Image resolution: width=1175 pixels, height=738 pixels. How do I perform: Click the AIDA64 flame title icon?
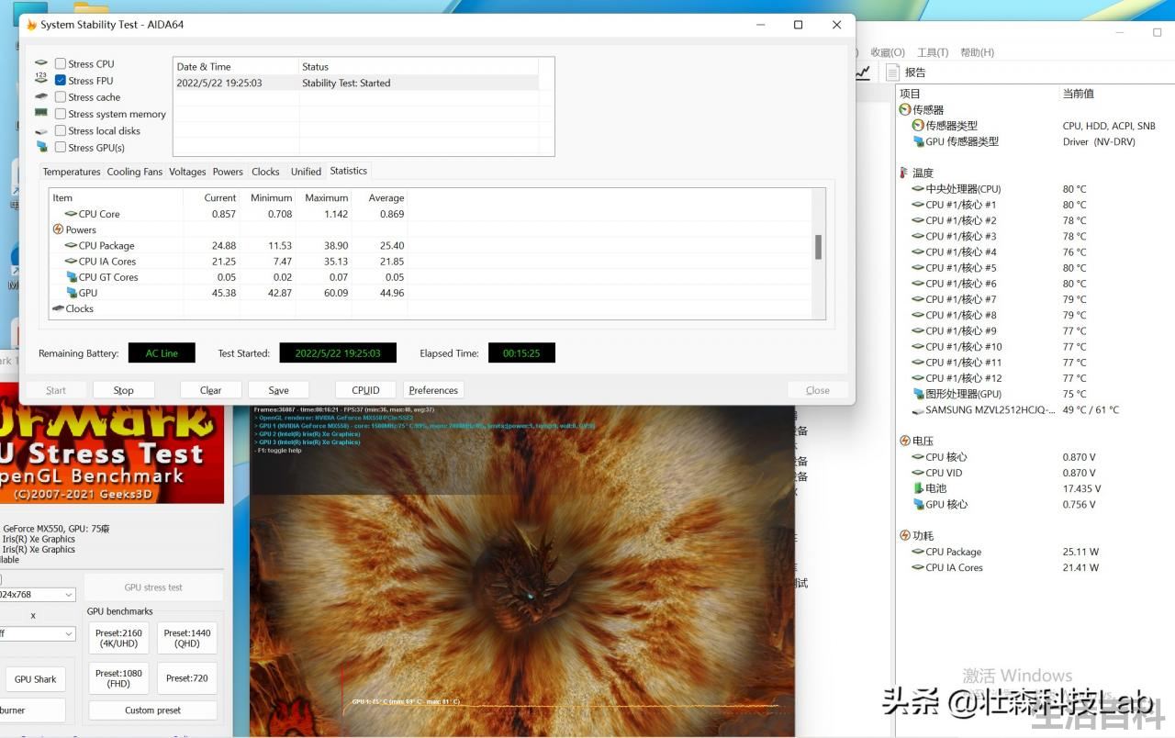(31, 25)
